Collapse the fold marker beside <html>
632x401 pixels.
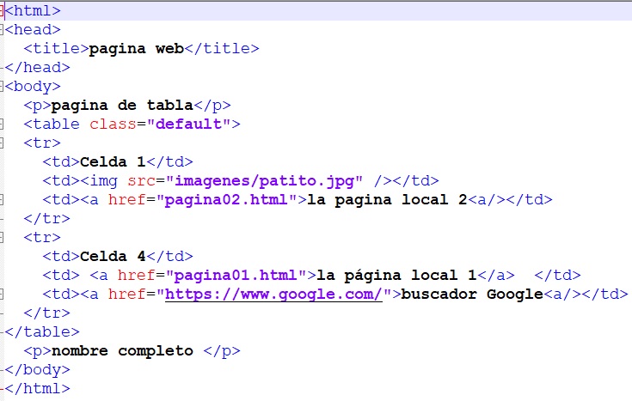point(1,11)
